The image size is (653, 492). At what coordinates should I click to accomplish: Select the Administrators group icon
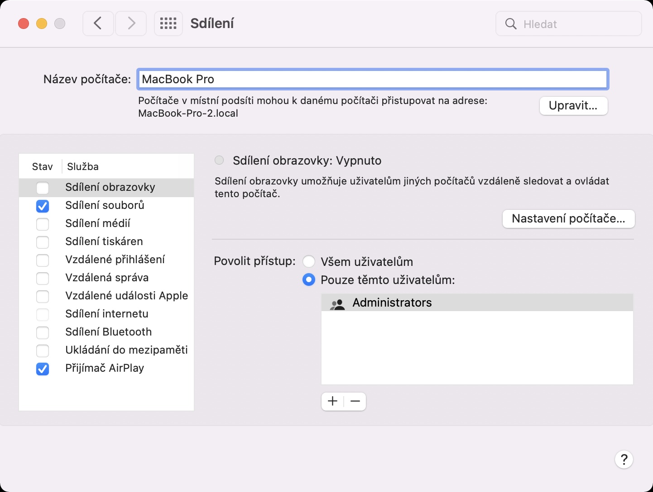[x=337, y=303]
